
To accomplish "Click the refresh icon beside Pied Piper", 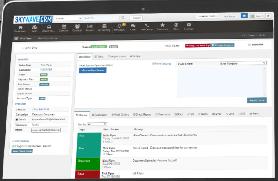I will point(16,39).
